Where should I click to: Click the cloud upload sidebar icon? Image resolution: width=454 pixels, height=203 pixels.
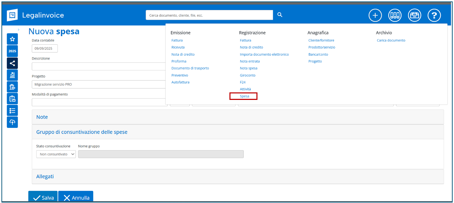(12, 122)
